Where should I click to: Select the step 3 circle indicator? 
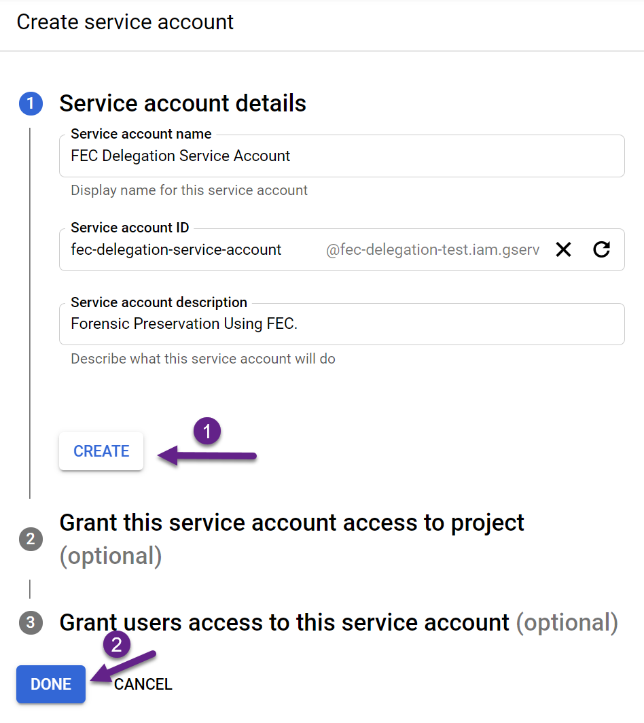[31, 622]
